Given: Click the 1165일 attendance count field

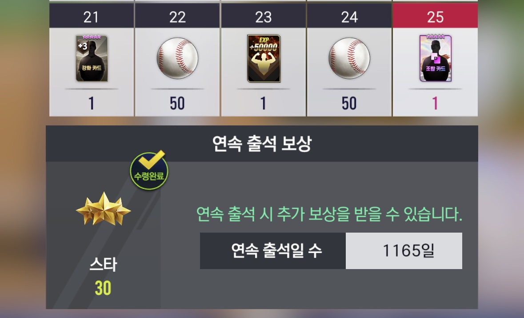Looking at the screenshot, I should (x=404, y=251).
